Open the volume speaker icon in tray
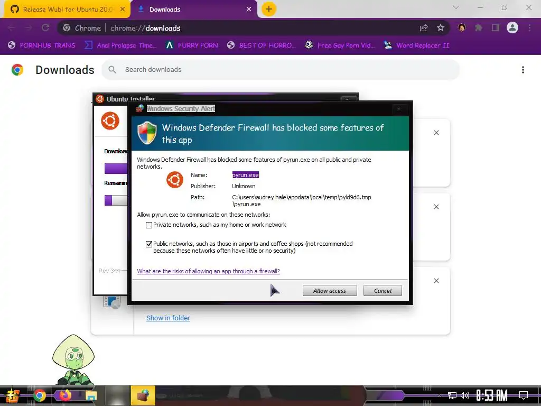This screenshot has height=406, width=541. (x=465, y=395)
